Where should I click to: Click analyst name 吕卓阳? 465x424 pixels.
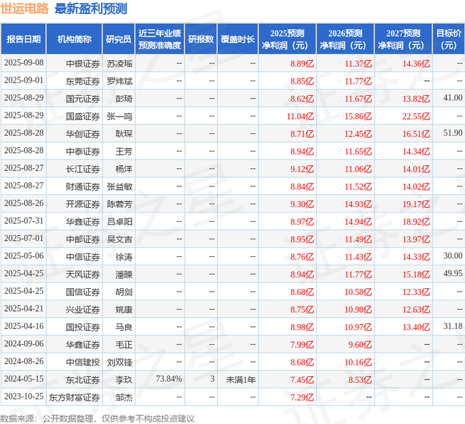(120, 222)
